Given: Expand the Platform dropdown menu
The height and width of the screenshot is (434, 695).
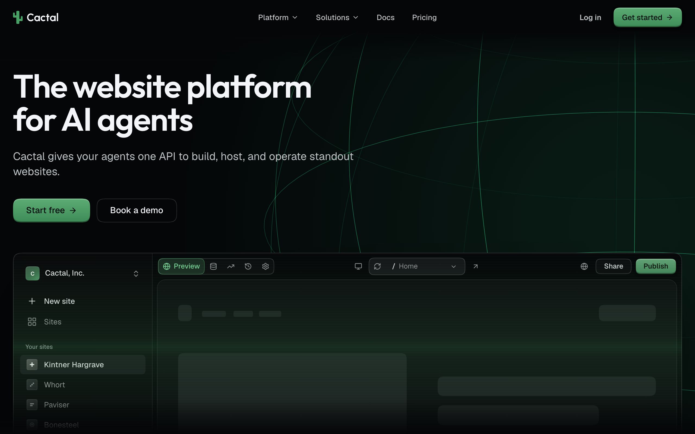Looking at the screenshot, I should click(x=278, y=18).
